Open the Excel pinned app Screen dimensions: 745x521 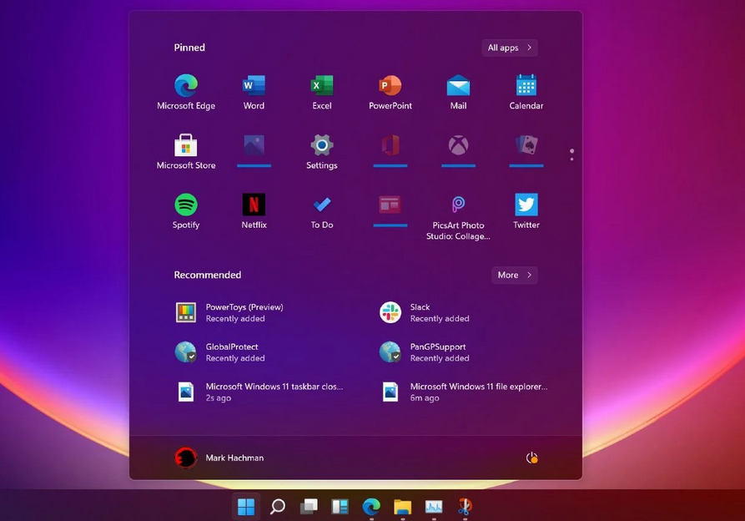pyautogui.click(x=322, y=92)
